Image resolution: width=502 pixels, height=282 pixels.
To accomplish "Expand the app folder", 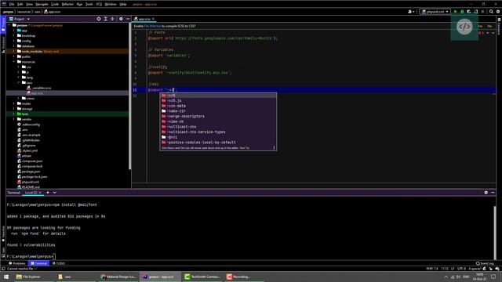I will pyautogui.click(x=14, y=31).
